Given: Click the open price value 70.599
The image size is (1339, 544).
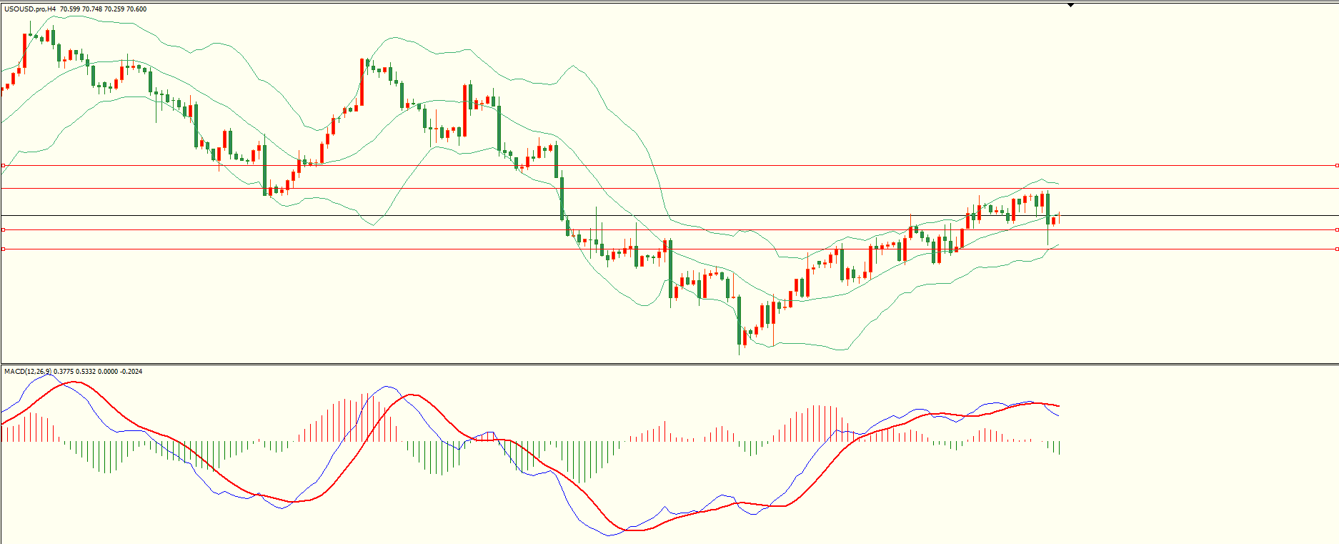Looking at the screenshot, I should [70, 9].
